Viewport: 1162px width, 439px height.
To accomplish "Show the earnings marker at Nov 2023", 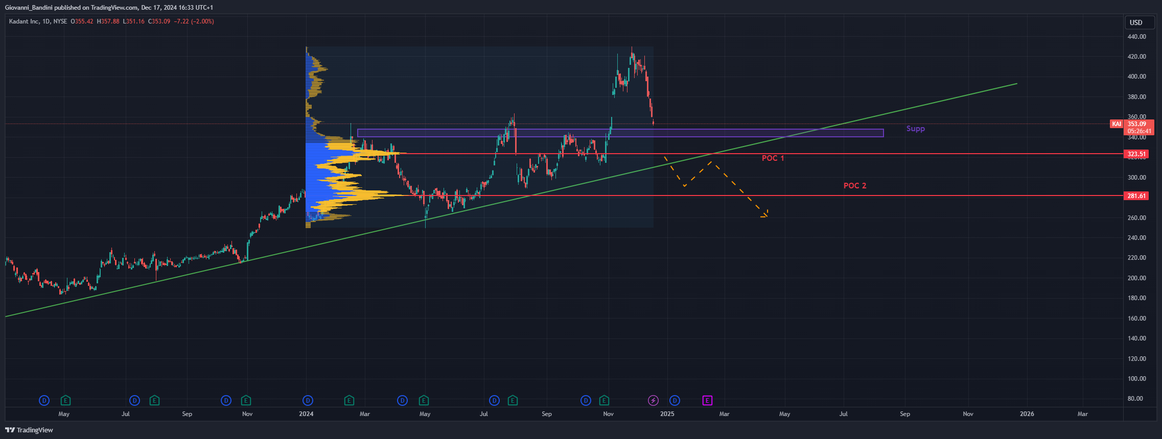I will [x=246, y=401].
